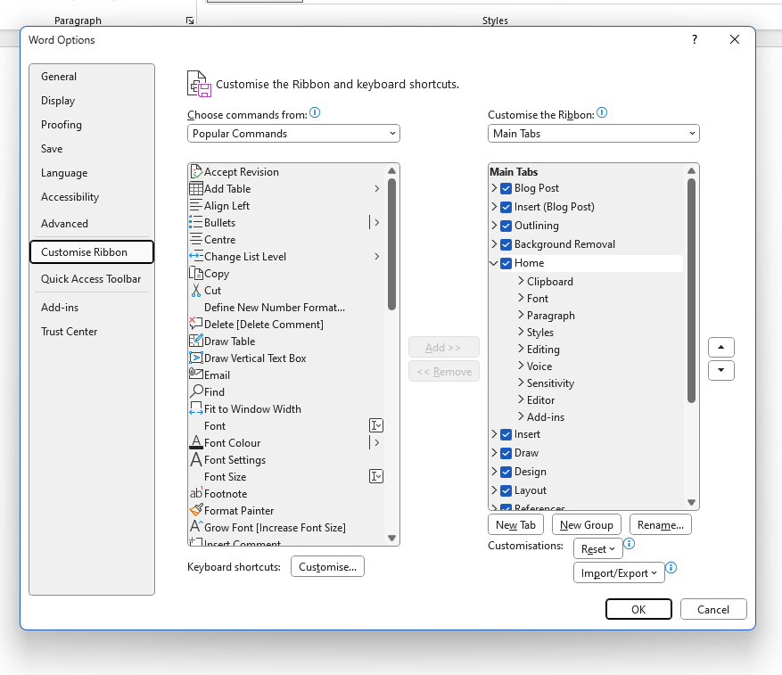The height and width of the screenshot is (675, 782).
Task: Uncheck the Layout tab checkbox
Action: (x=506, y=491)
